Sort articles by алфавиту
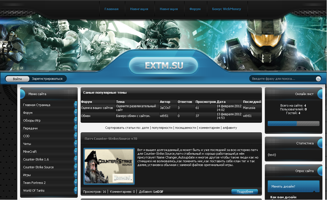 pos(230,128)
